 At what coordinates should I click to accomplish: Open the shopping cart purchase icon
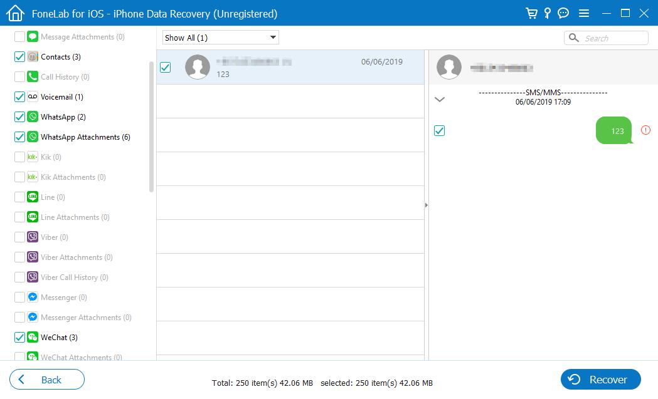coord(531,13)
